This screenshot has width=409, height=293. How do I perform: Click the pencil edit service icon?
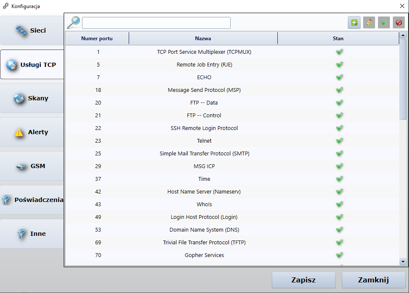coord(369,22)
